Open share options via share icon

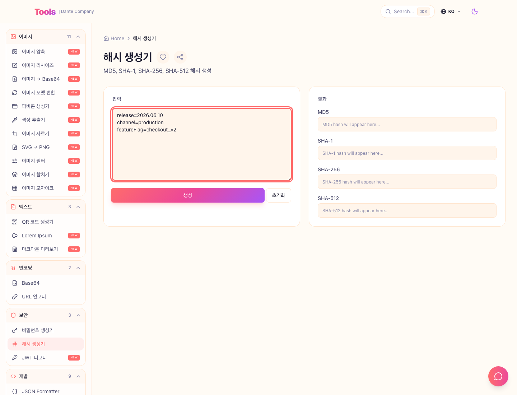[180, 57]
